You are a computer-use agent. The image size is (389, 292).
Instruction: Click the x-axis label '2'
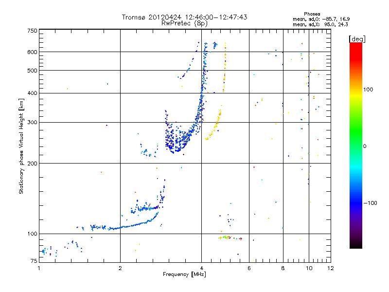(120, 268)
